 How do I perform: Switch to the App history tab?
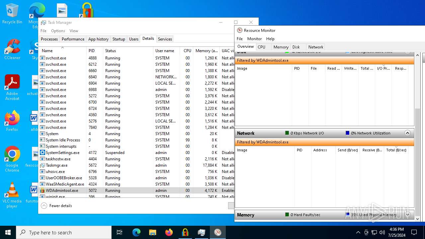(98, 39)
